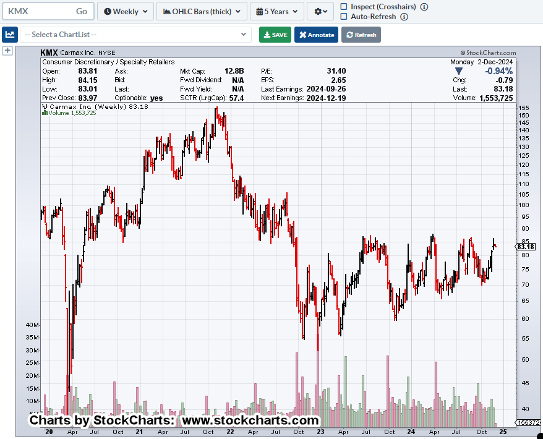The width and height of the screenshot is (543, 439).
Task: Click the www.stockcharts.com text at chart bottom
Action: click(249, 420)
